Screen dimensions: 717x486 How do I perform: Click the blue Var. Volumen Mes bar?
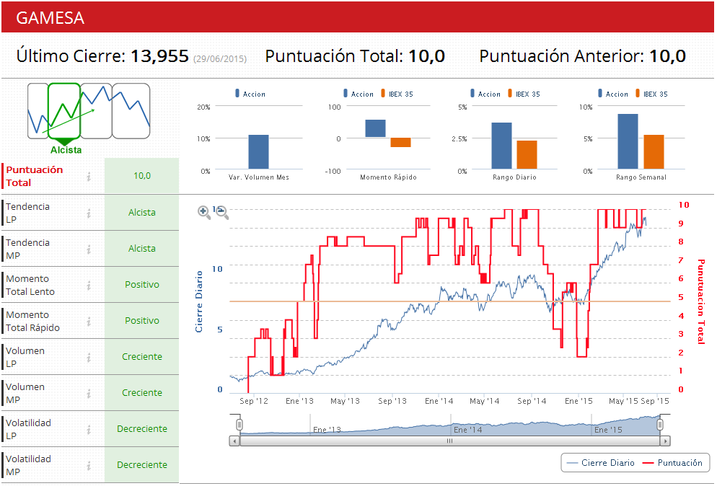258,152
